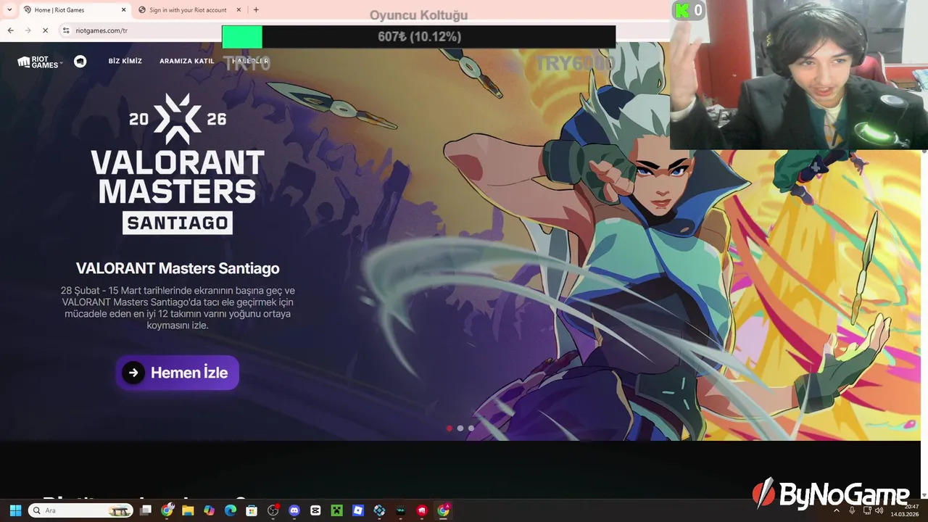Open the ARAMIZA KATIL menu item
The width and height of the screenshot is (928, 522).
(187, 62)
